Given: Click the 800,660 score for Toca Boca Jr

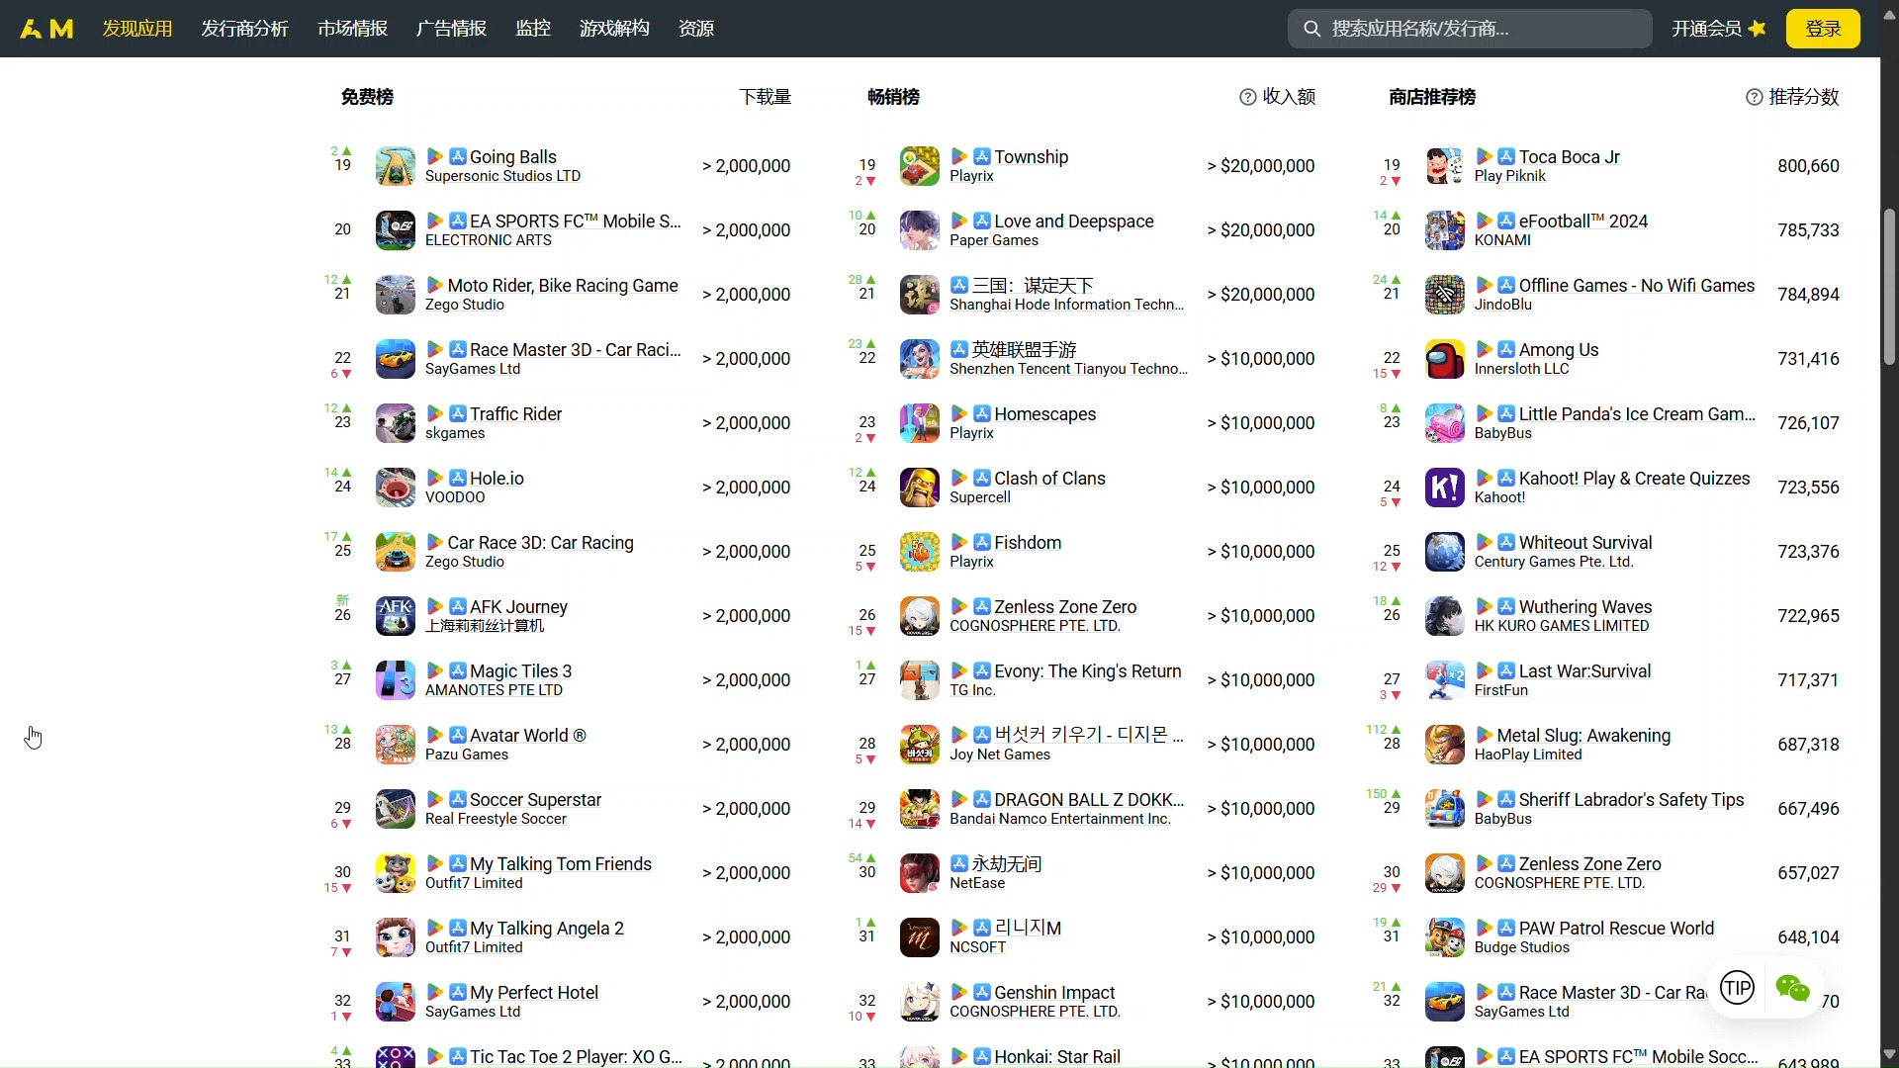Looking at the screenshot, I should coord(1808,166).
